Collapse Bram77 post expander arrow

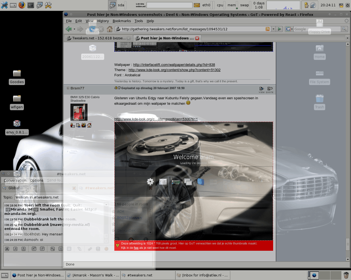68,88
